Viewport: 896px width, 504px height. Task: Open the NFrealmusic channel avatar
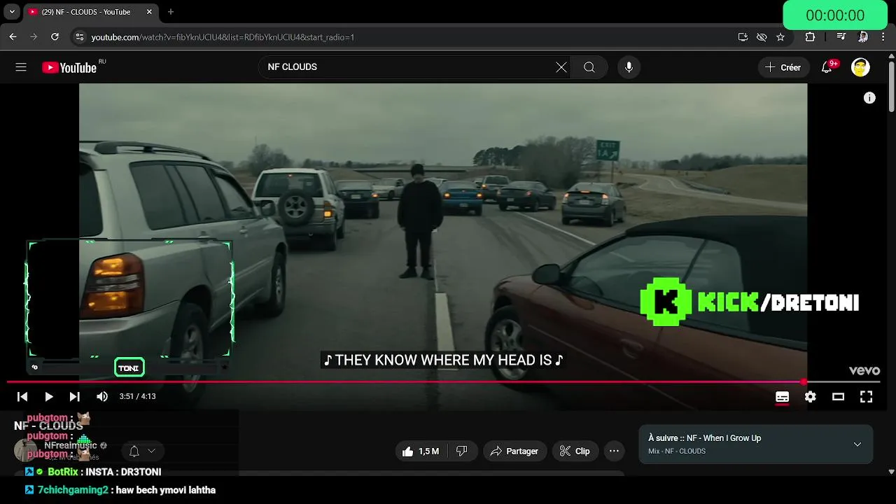25,450
